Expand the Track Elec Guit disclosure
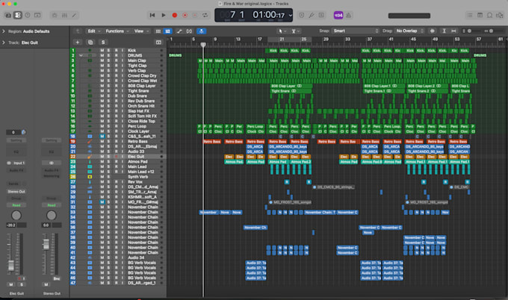The image size is (508, 300). tap(4, 43)
